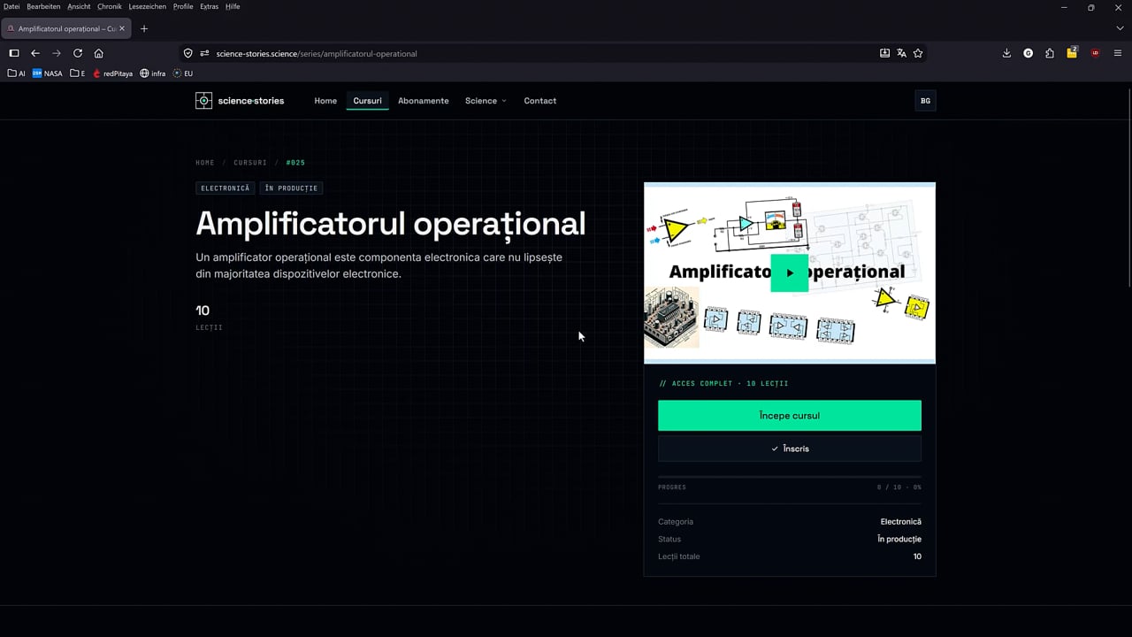Expand the Science navigation dropdown
This screenshot has width=1132, height=637.
click(486, 101)
